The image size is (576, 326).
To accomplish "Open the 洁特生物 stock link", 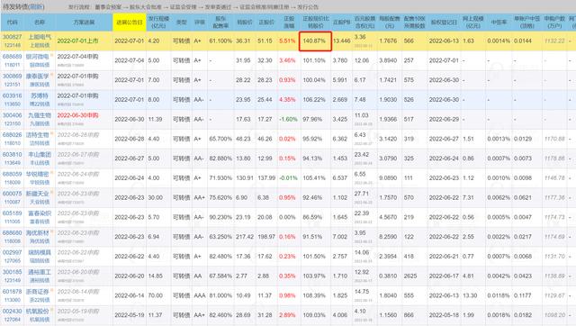I will pyautogui.click(x=37, y=135).
